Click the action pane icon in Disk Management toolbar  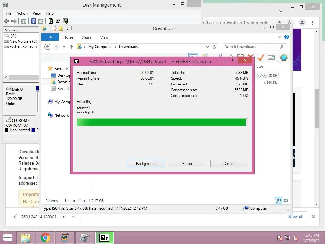click(x=41, y=21)
